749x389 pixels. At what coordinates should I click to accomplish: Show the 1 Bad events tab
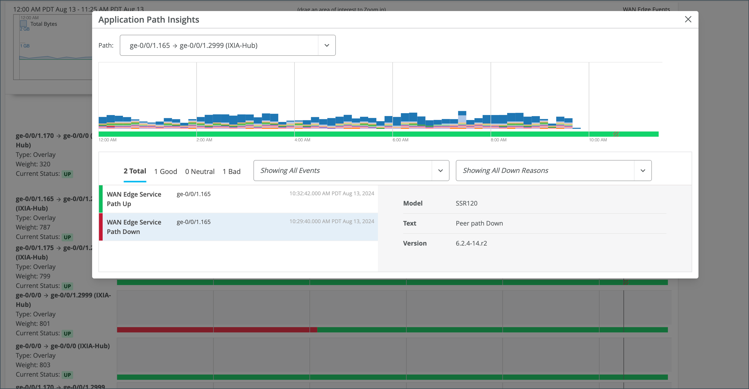pyautogui.click(x=231, y=172)
